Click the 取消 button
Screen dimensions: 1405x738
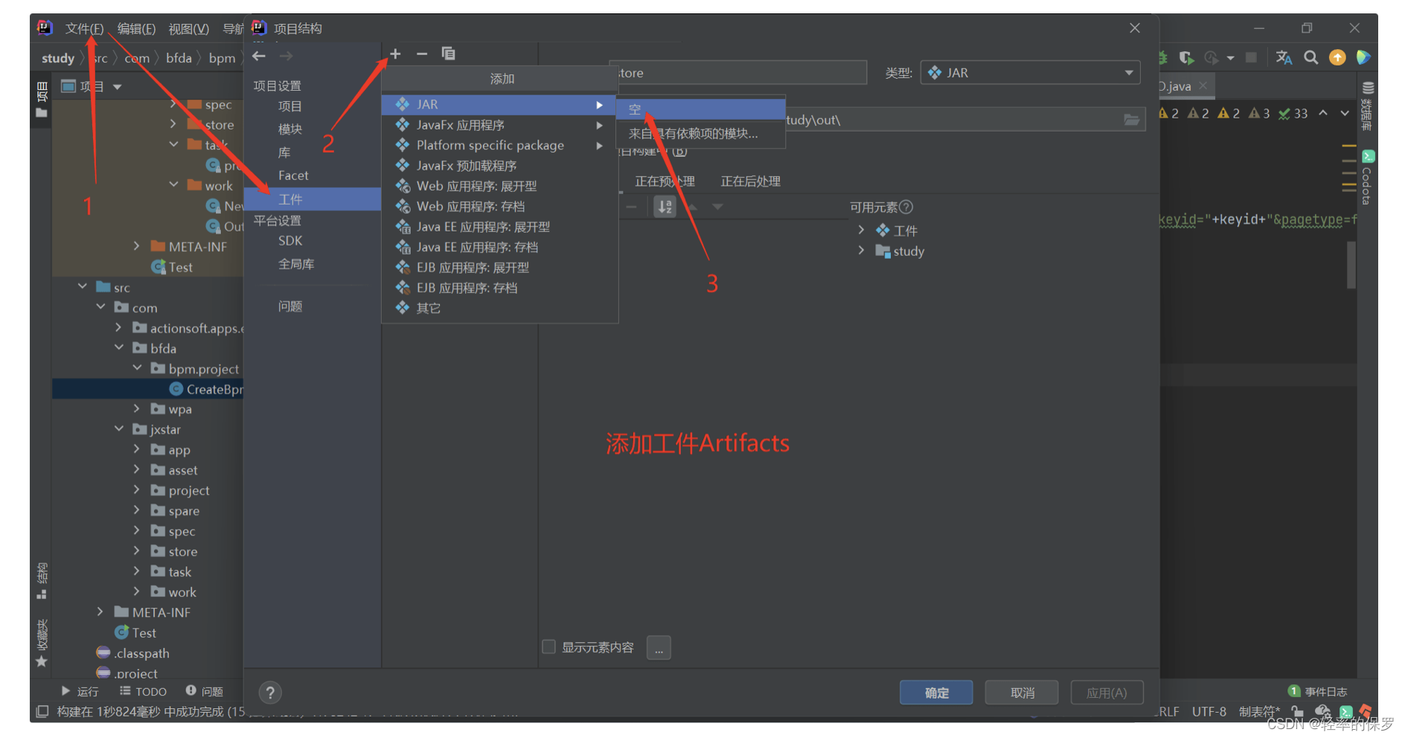tap(1022, 693)
